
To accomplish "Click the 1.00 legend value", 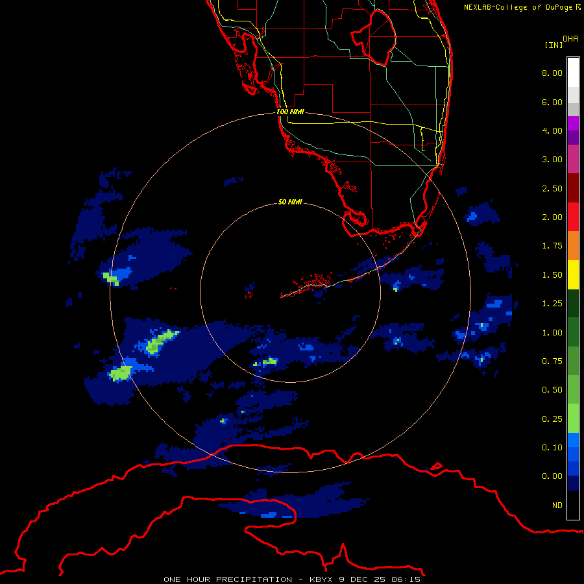I will (552, 333).
